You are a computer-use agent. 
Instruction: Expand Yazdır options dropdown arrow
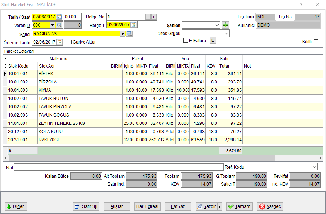(x=219, y=206)
